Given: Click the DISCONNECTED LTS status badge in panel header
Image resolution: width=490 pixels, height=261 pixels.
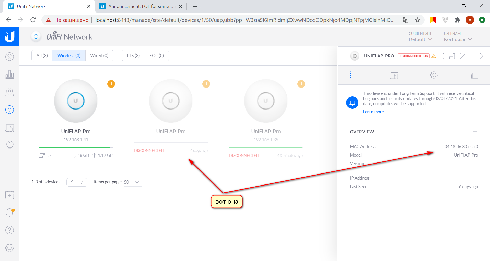Looking at the screenshot, I should pyautogui.click(x=413, y=56).
